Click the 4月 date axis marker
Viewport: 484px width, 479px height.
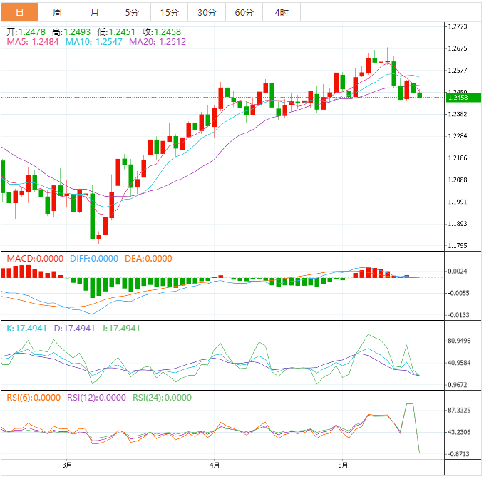pyautogui.click(x=217, y=465)
